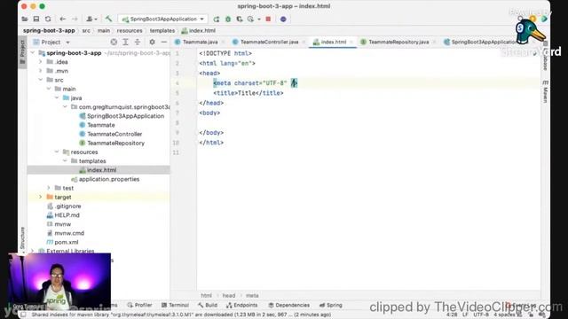Screen dimensions: 568x319
Task: Click the Save All toolbar icon
Action: pyautogui.click(x=36, y=19)
